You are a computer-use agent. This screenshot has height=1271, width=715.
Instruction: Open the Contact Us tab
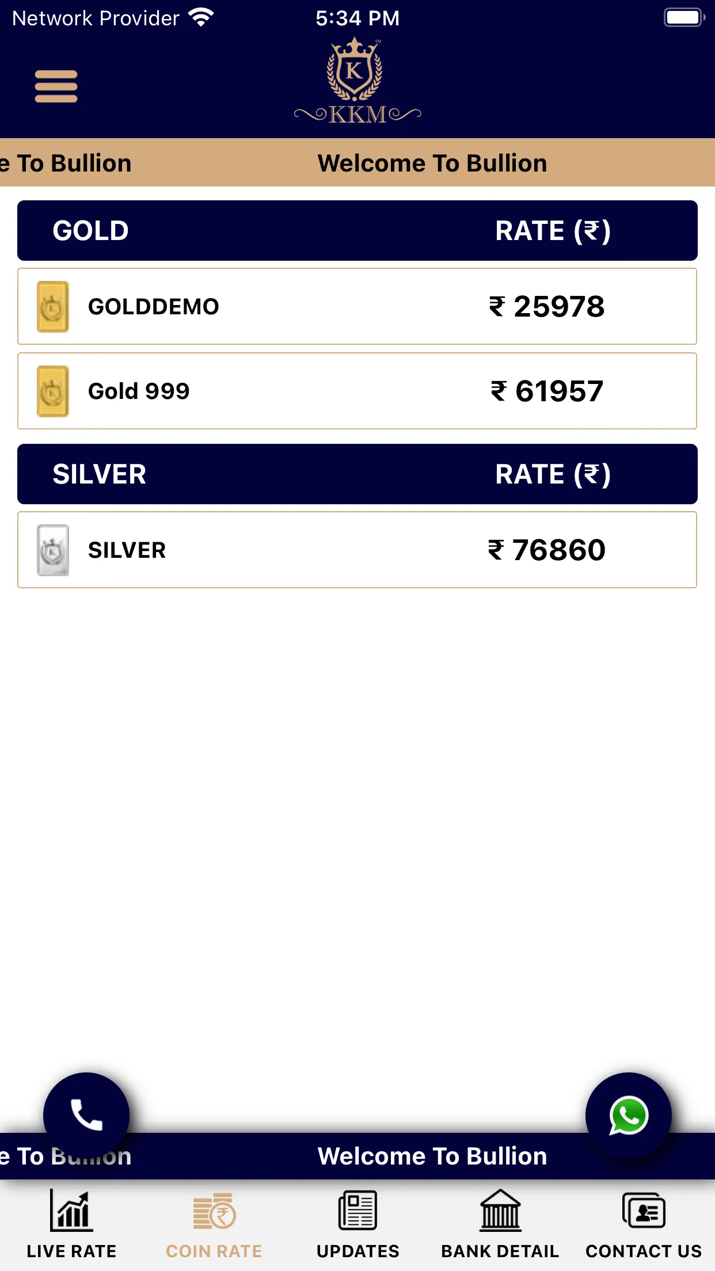[x=644, y=1225]
